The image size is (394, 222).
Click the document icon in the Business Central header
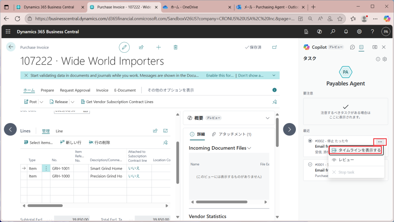click(306, 32)
